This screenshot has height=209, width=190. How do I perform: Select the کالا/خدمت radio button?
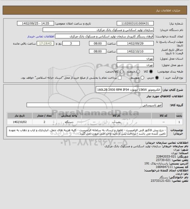tap(121, 71)
